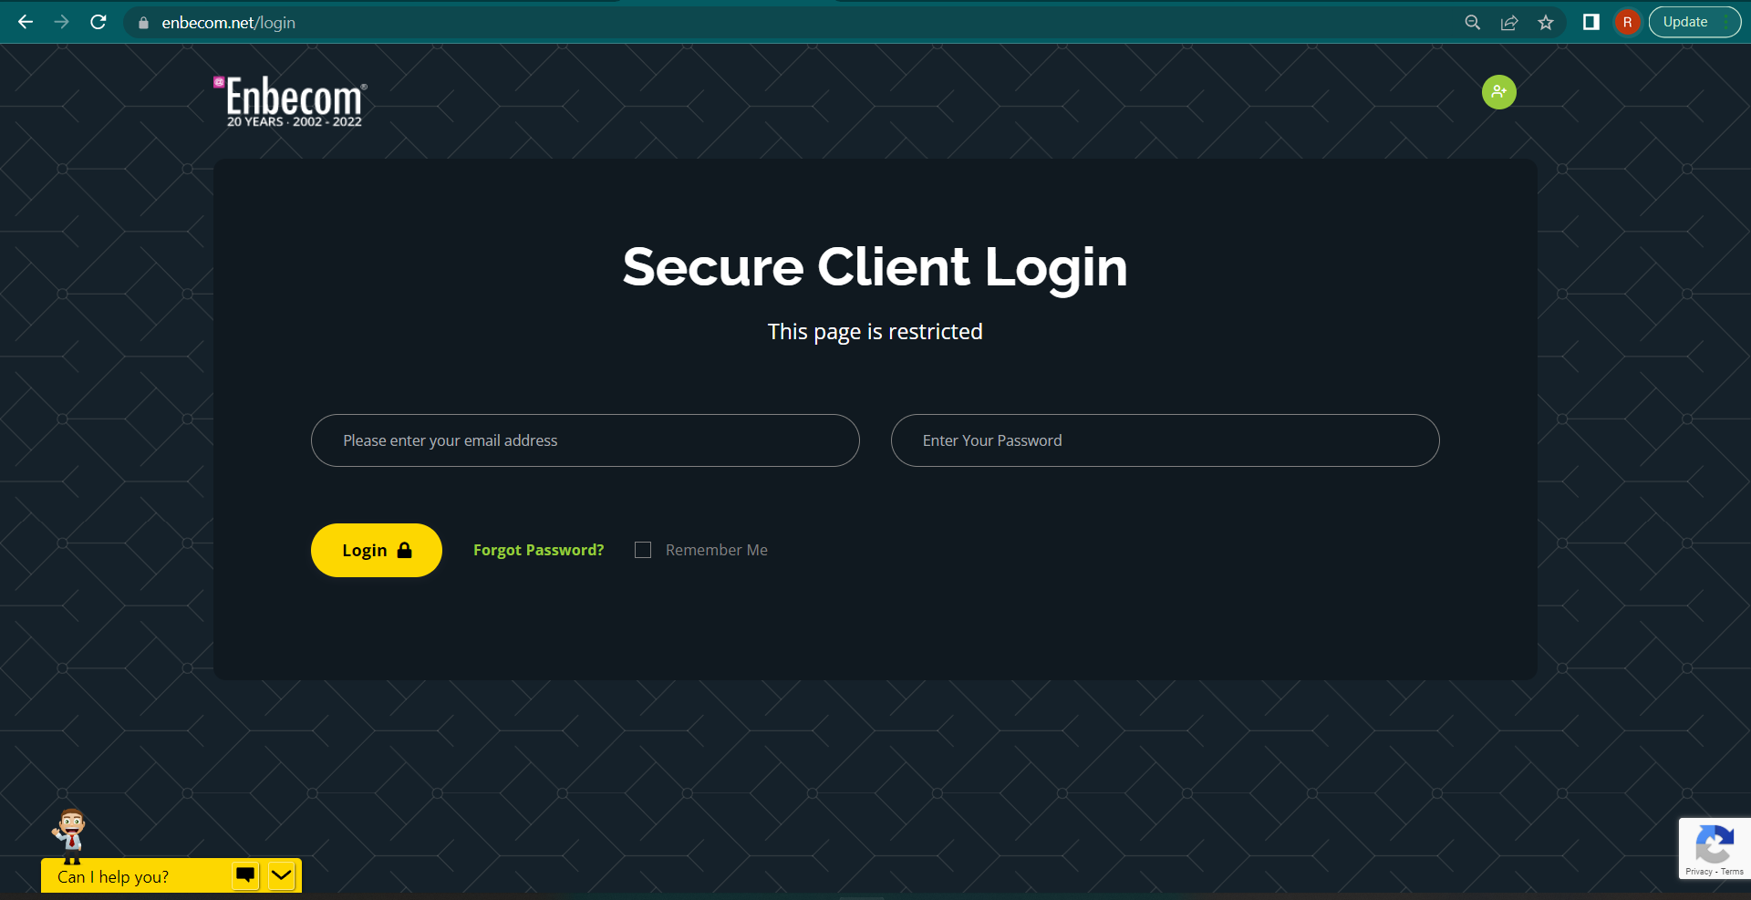Click the browser forward arrow
The height and width of the screenshot is (900, 1751).
(x=62, y=22)
